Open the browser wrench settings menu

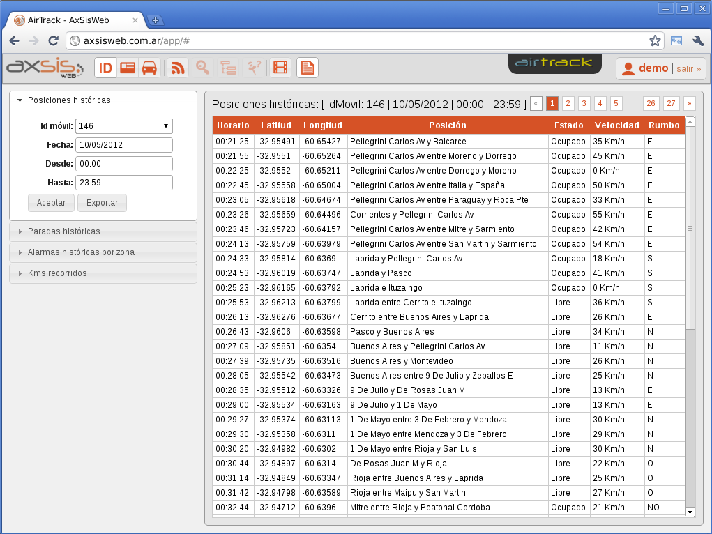point(698,41)
